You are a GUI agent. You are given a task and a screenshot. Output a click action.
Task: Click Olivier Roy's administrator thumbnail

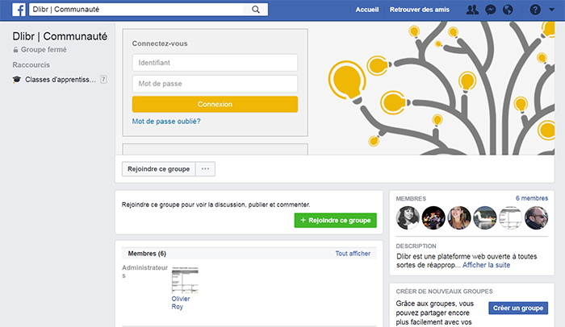185,280
